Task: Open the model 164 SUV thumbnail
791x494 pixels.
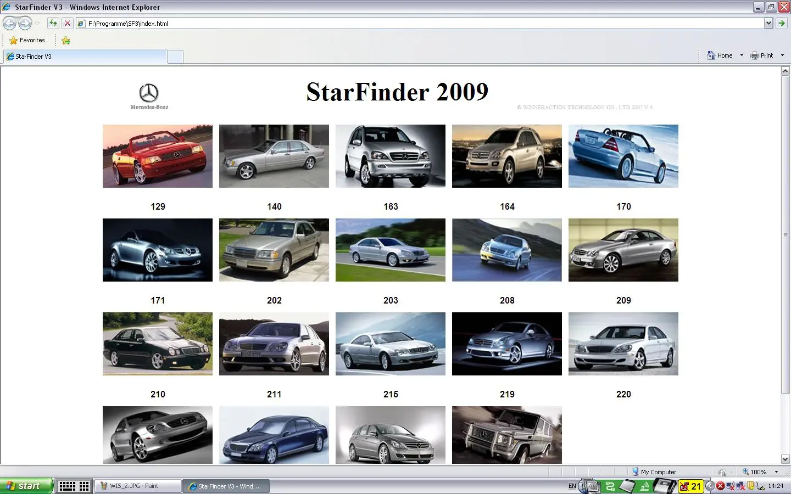Action: tap(507, 156)
